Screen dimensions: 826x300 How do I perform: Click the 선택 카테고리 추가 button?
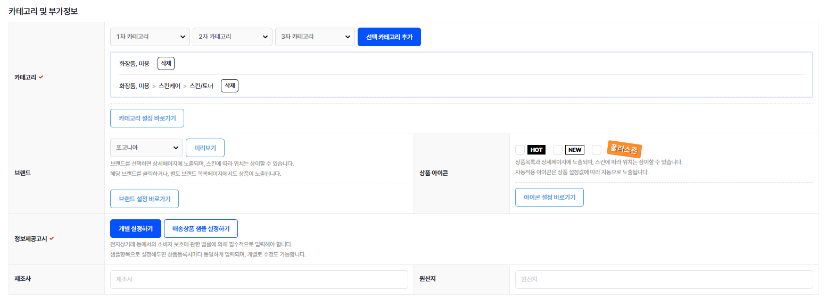pyautogui.click(x=389, y=37)
